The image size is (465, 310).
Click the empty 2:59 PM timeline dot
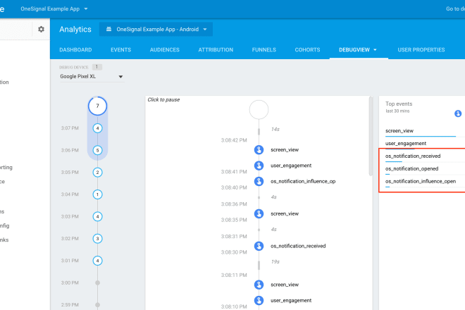[97, 304]
